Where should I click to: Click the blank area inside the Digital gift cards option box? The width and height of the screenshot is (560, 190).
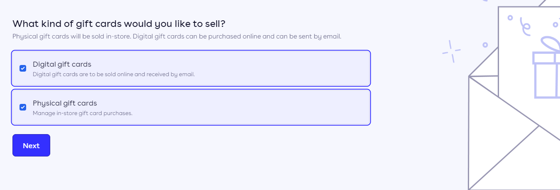(282, 68)
